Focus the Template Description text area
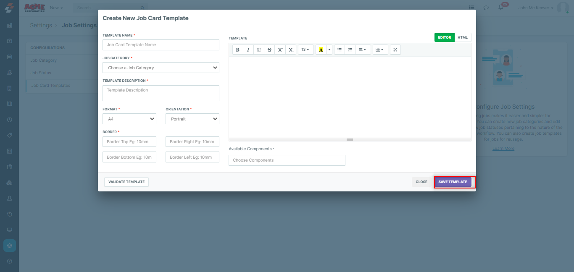The image size is (574, 272). tap(161, 93)
